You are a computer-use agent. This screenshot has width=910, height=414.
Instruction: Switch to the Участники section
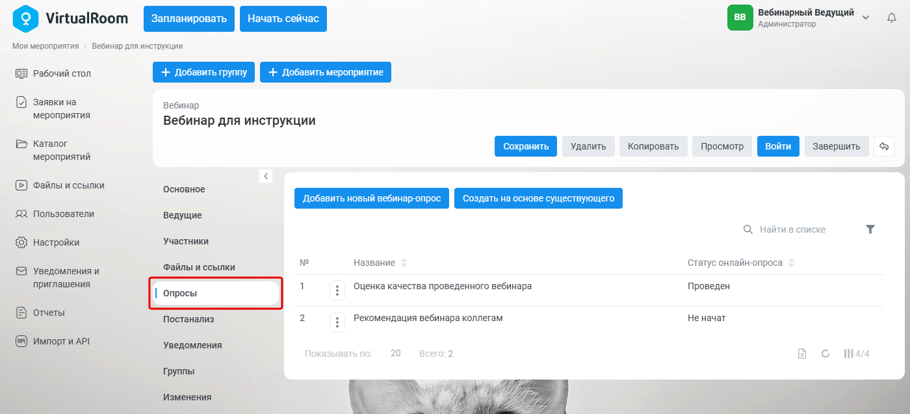(x=186, y=241)
